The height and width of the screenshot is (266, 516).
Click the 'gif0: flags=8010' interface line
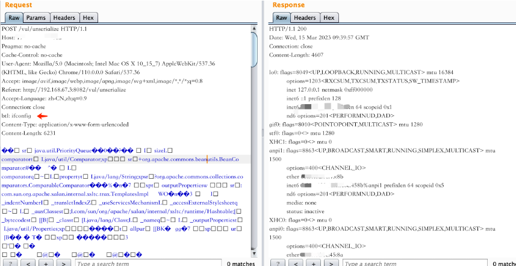pos(346,125)
